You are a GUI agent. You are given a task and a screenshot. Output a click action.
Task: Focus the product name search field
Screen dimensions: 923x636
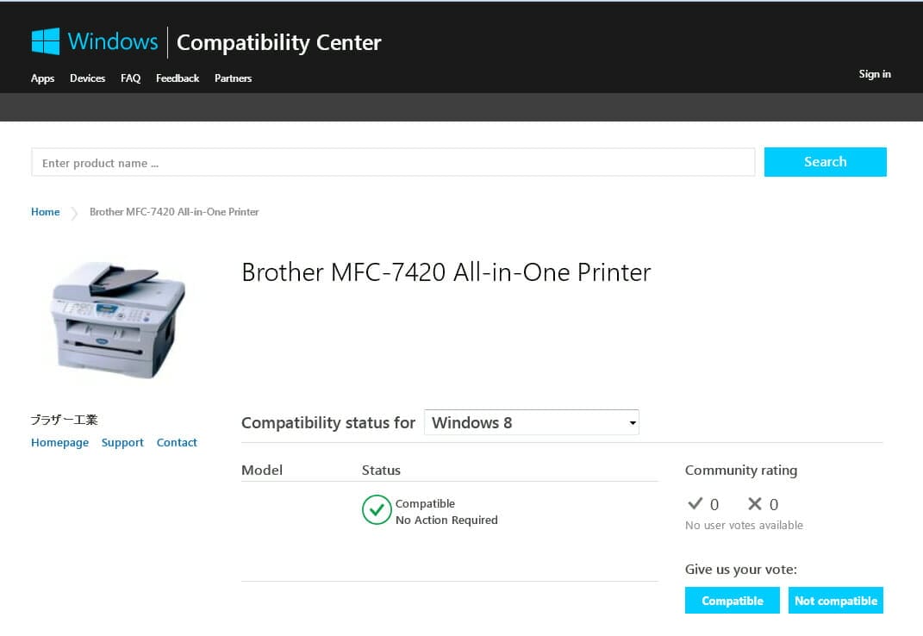pyautogui.click(x=393, y=162)
